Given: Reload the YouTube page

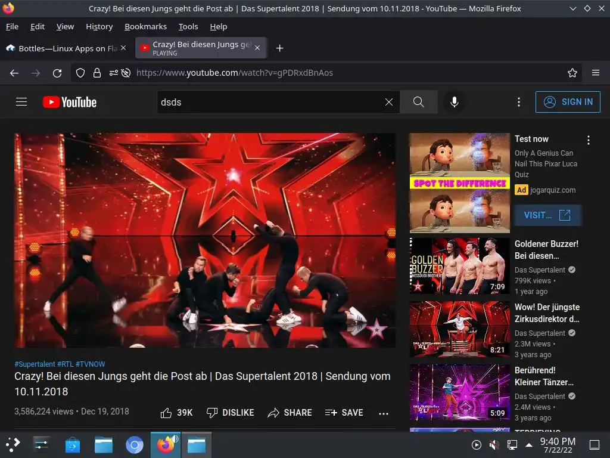Looking at the screenshot, I should point(57,73).
